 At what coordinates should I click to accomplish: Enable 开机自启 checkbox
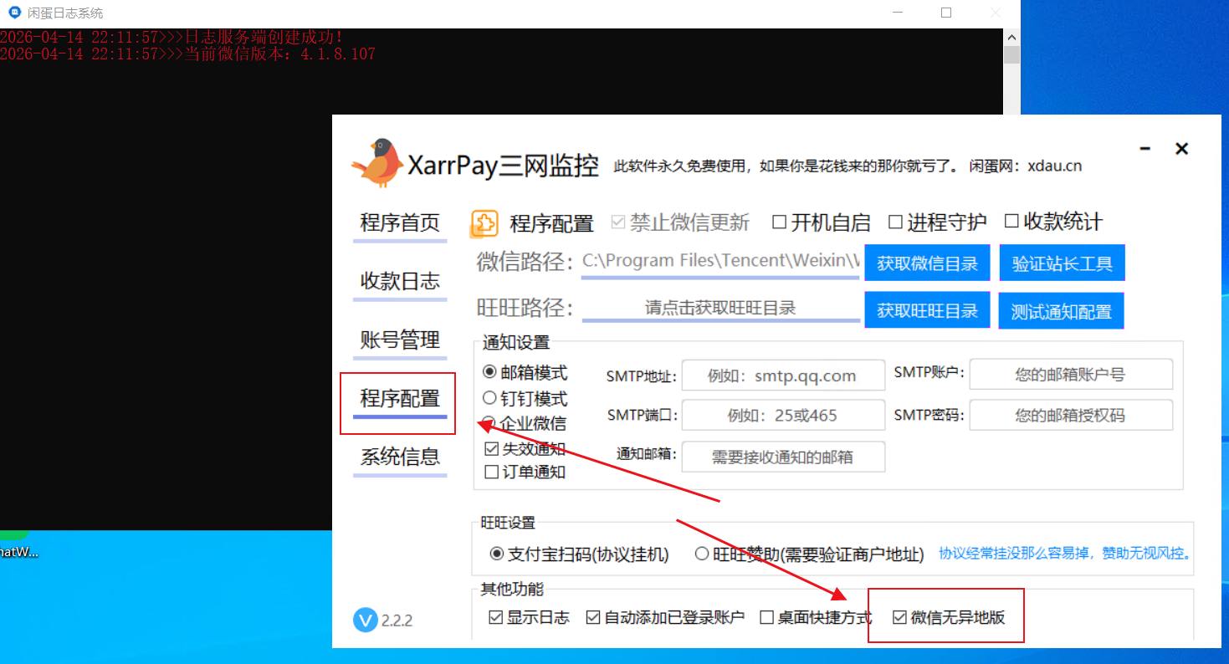point(781,222)
